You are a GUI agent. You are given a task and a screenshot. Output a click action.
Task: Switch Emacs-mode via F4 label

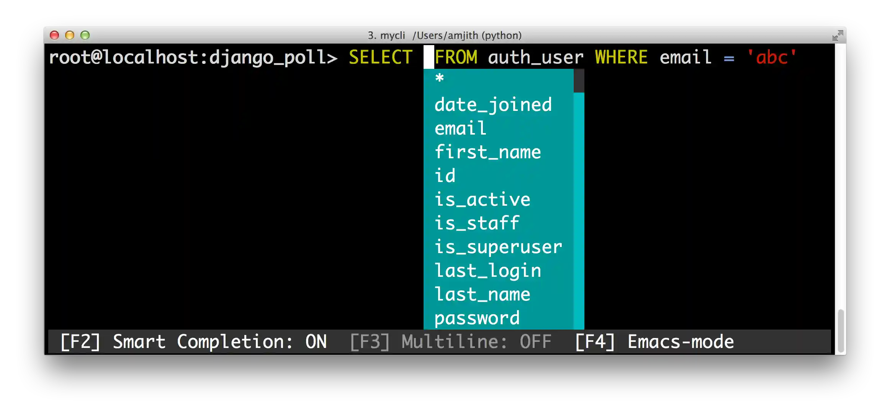click(654, 342)
